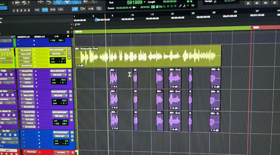Open MIX BUS output selector on high track
The image size is (280, 155).
[58, 75]
